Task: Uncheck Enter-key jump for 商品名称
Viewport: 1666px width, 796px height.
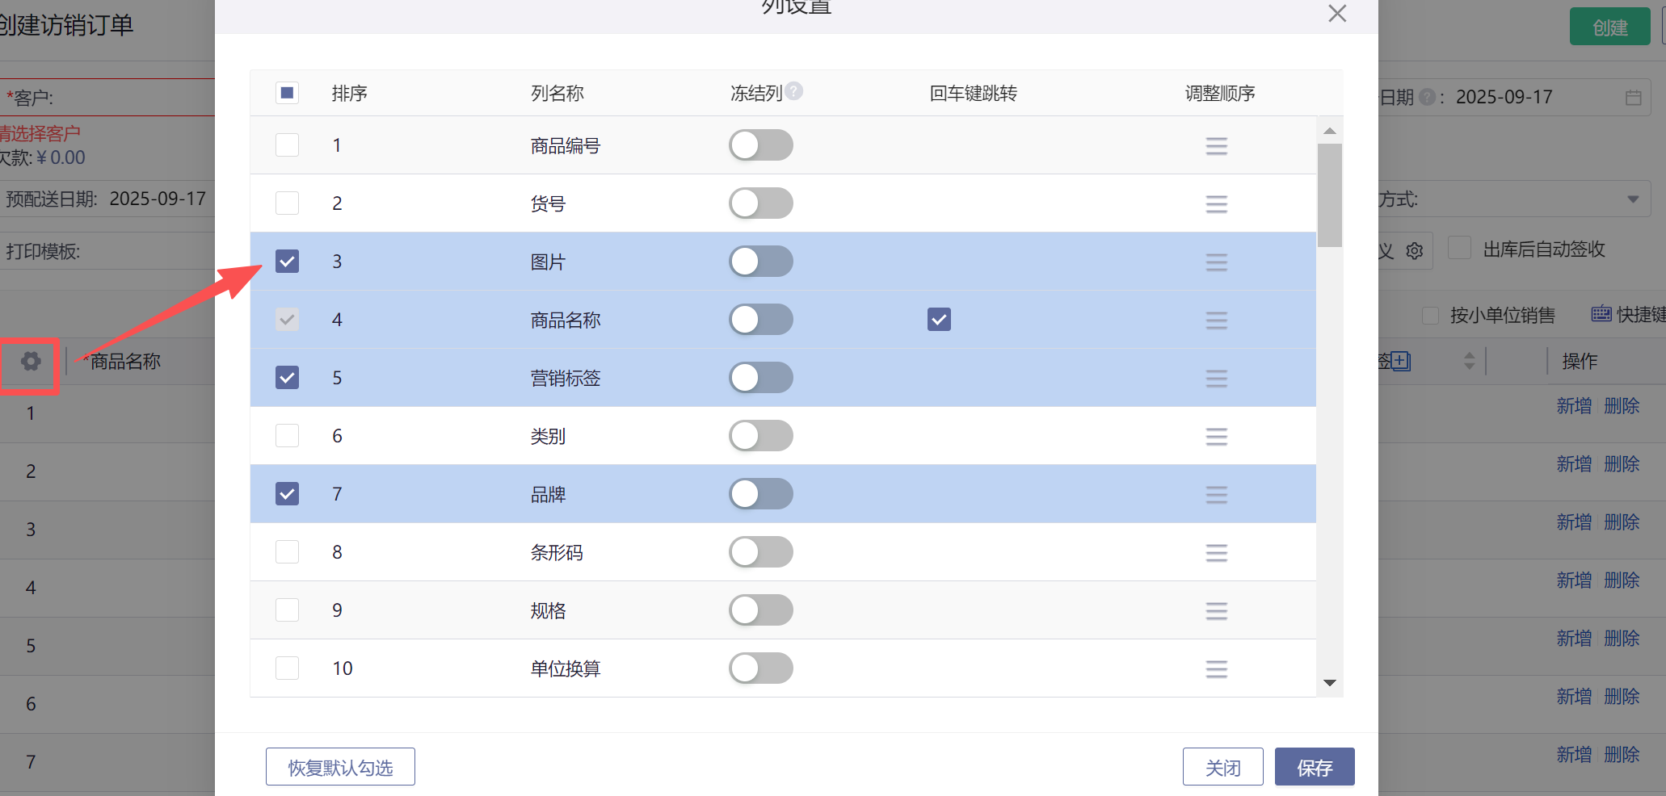Action: tap(939, 320)
